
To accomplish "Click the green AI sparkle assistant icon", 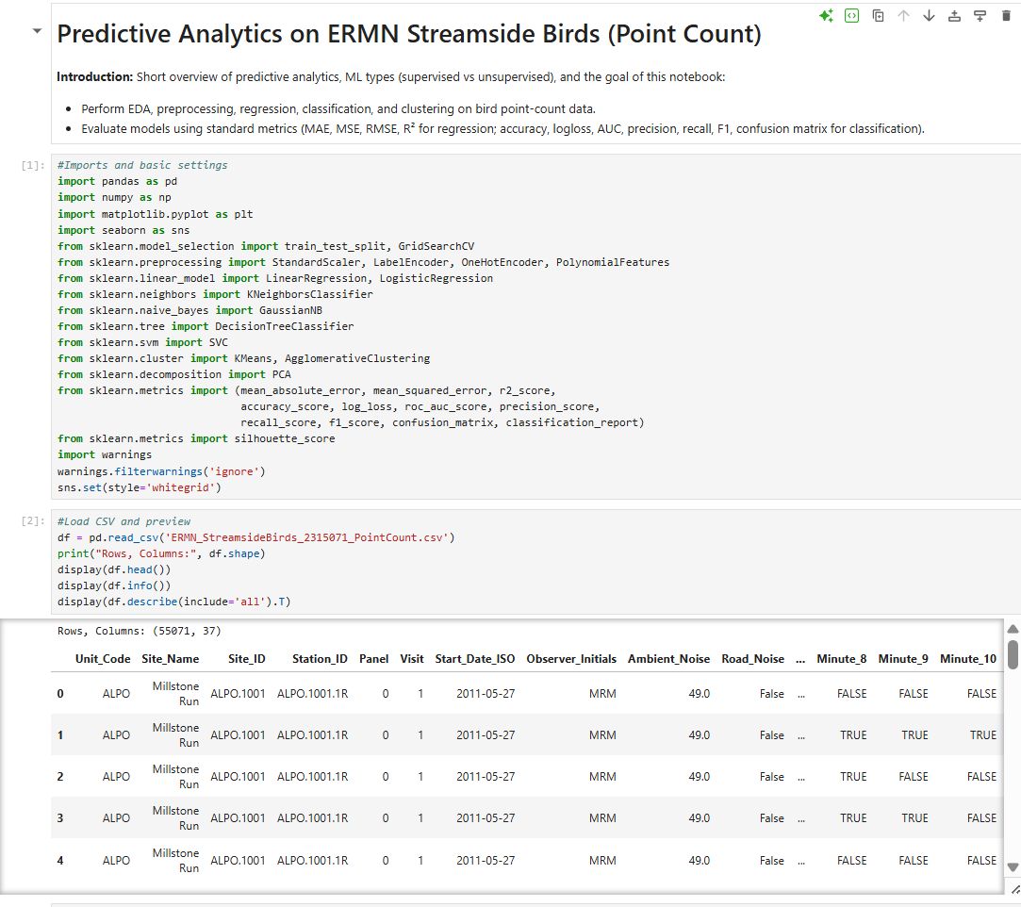I will pos(825,15).
